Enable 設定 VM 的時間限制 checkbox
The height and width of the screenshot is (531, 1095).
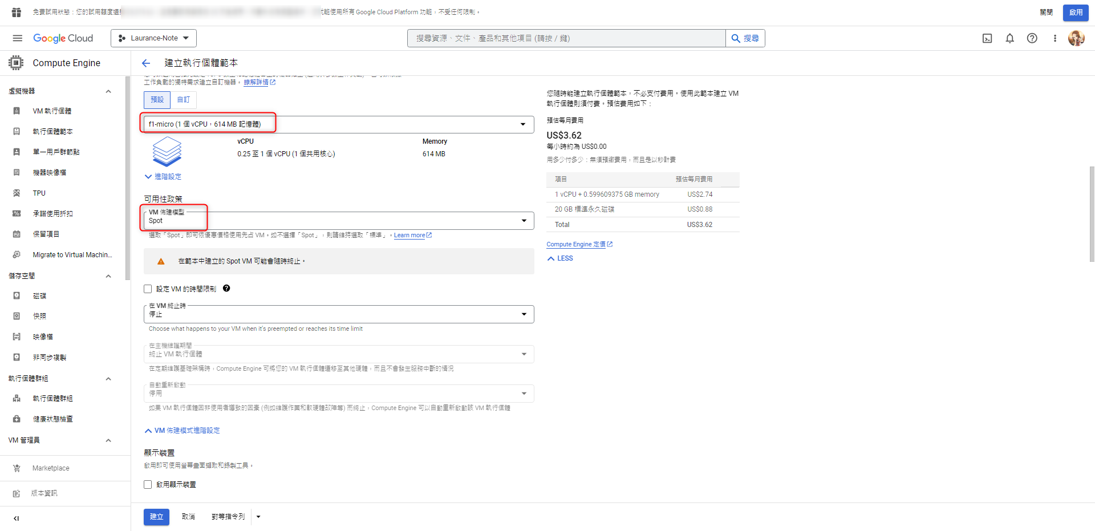click(148, 289)
